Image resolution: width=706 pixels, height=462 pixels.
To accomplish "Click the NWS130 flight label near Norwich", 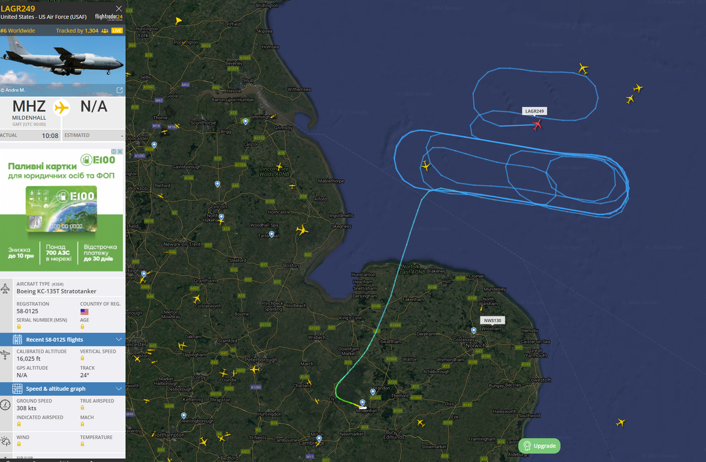I will [x=493, y=320].
